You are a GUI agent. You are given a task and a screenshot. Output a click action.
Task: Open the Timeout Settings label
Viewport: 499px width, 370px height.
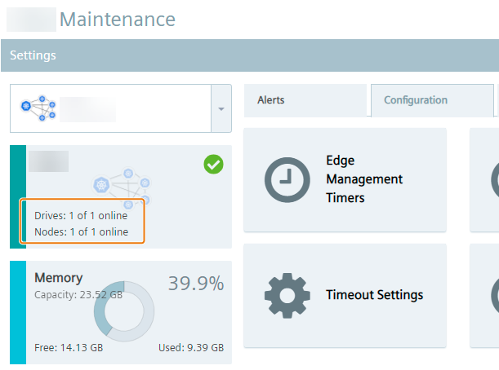pos(374,295)
